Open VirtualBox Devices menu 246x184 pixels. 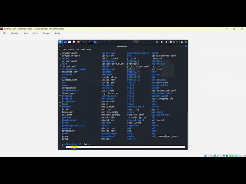(47, 33)
